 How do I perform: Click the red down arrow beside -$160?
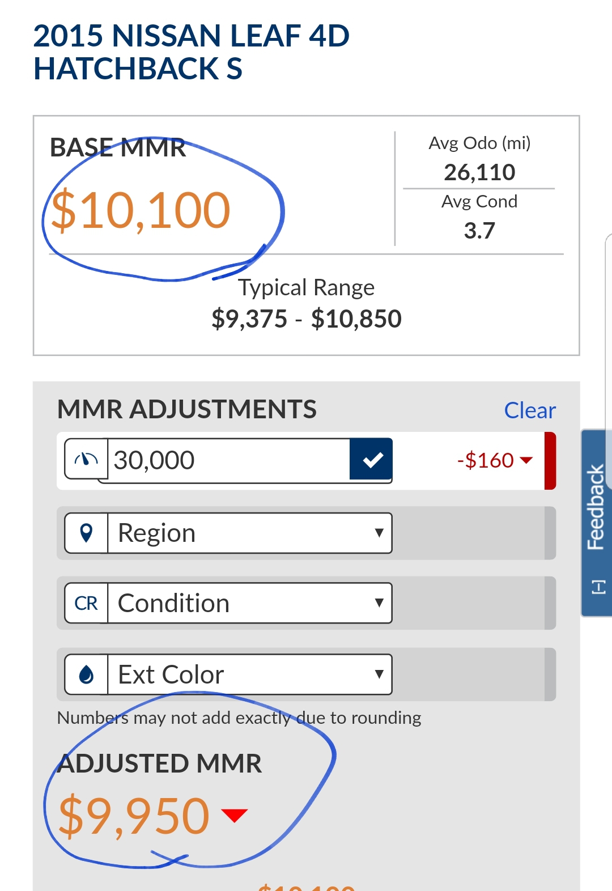coord(526,460)
